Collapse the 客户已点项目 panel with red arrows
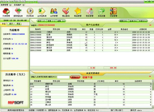 coord(150,25)
